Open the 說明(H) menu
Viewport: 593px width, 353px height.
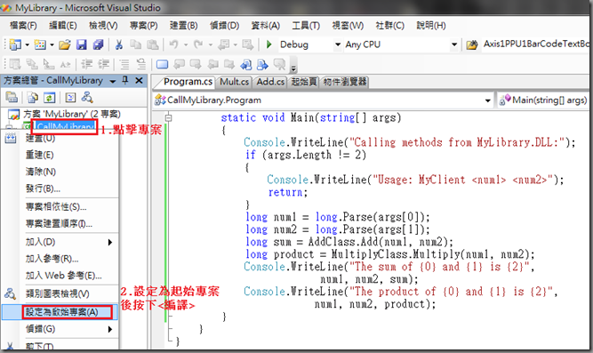[431, 26]
